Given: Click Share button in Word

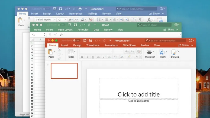Looking at the screenshot, I should point(154,14).
